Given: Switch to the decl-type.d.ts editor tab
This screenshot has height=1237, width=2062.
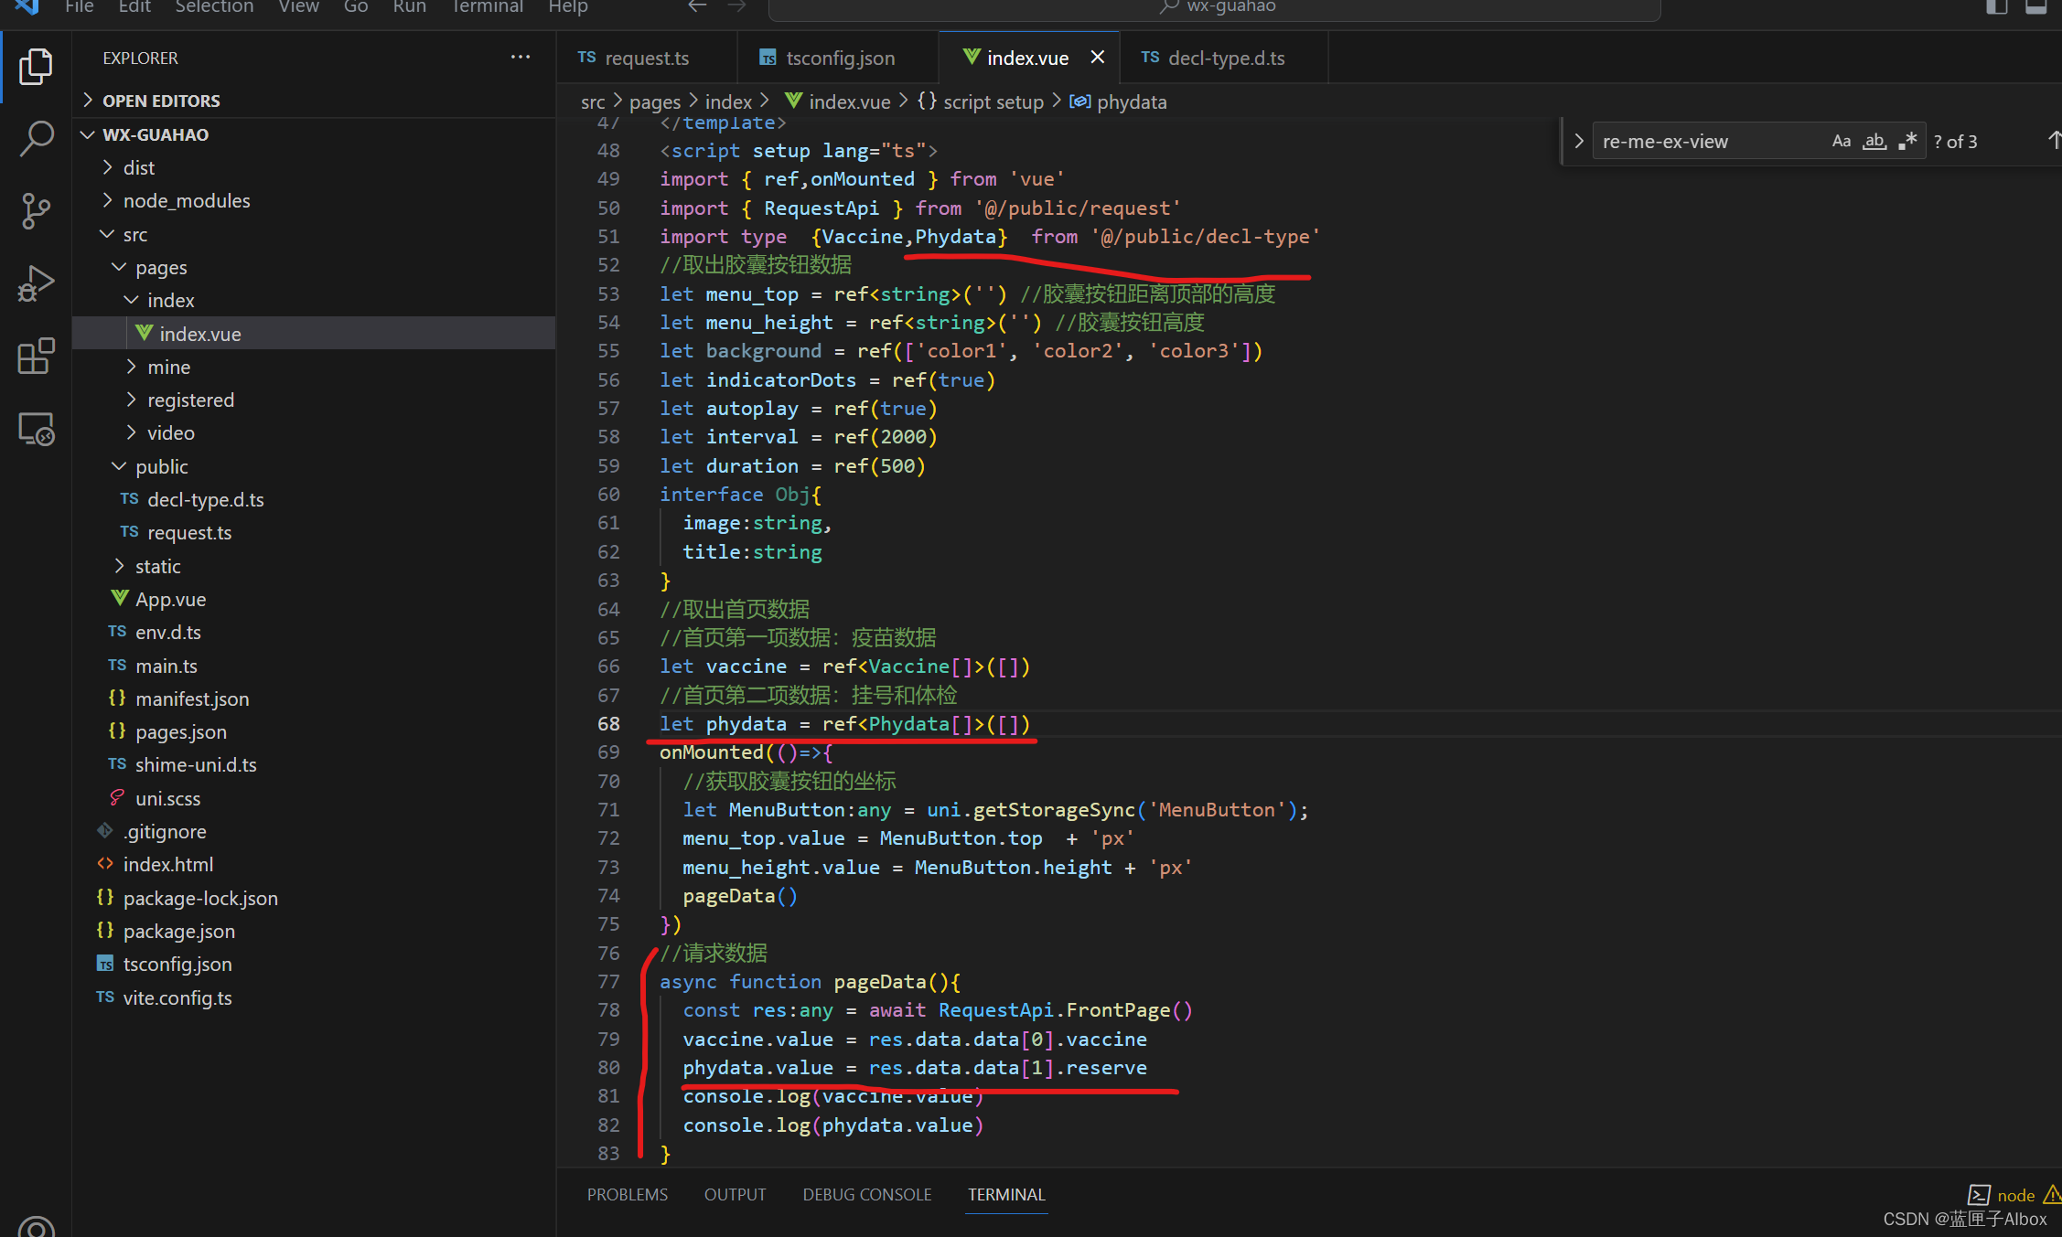Looking at the screenshot, I should 1224,58.
